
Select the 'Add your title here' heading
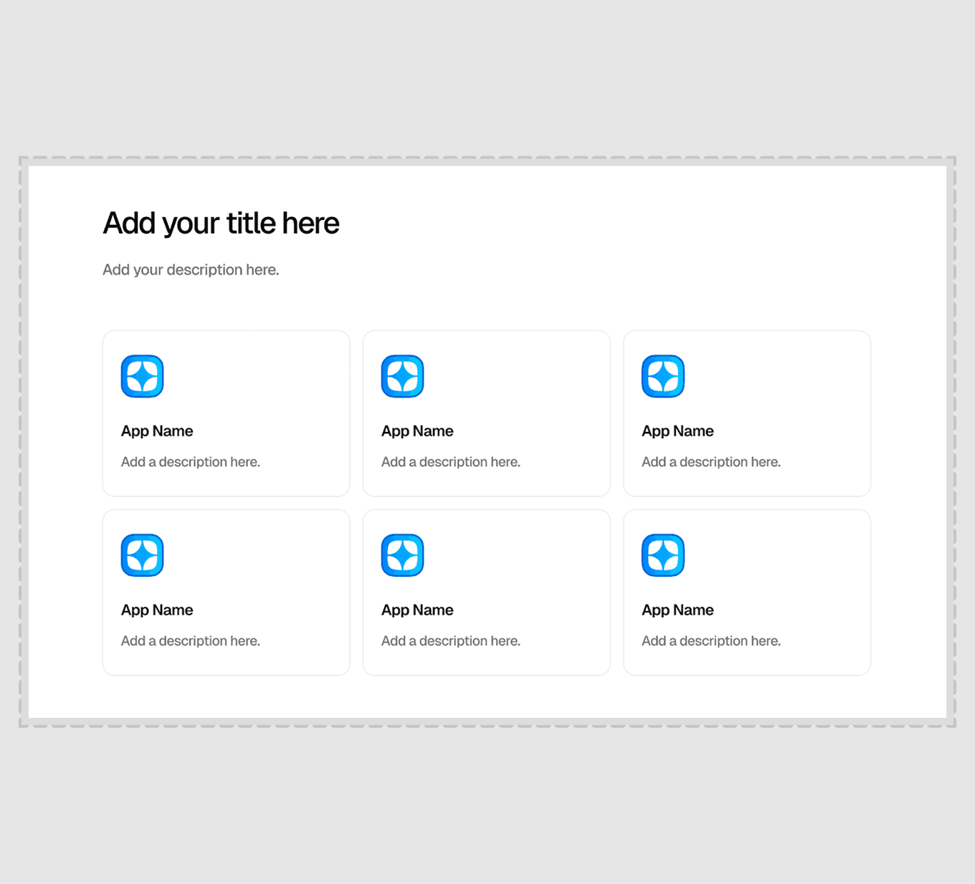221,224
